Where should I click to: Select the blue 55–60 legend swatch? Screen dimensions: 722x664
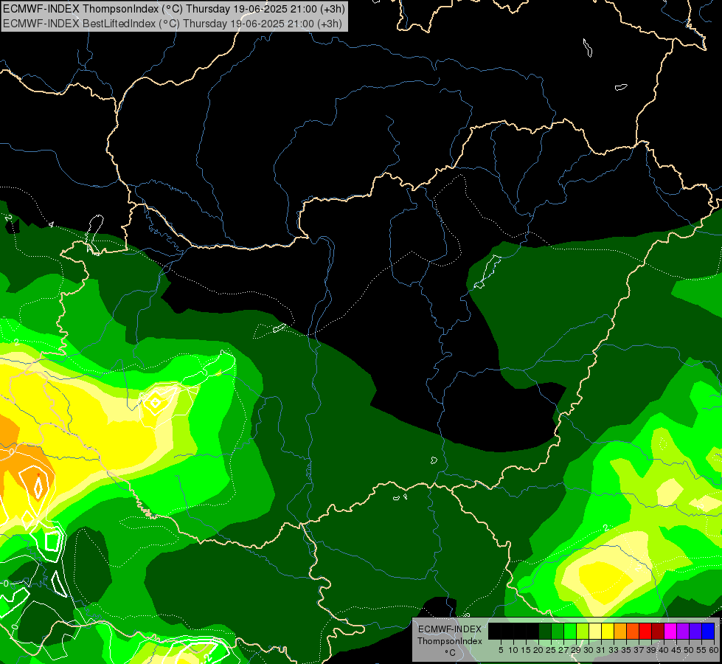point(708,631)
